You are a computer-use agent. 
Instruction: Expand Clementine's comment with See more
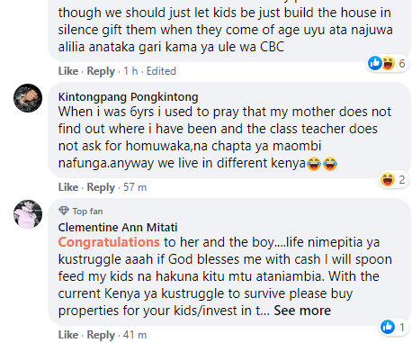coord(302,311)
